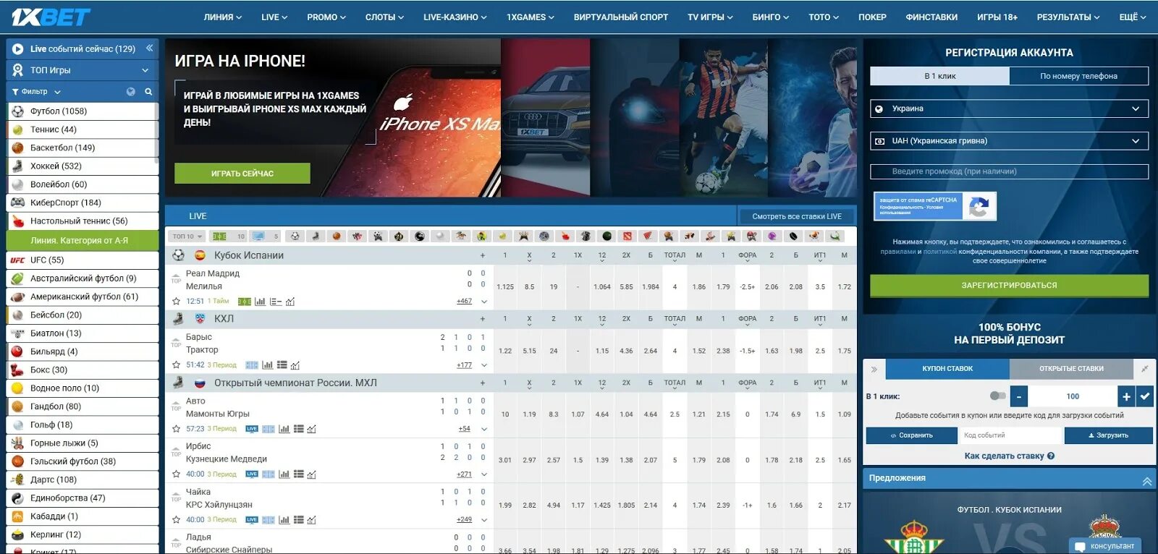Add Реал Мадрид – Мелилья to favorites star

176,301
